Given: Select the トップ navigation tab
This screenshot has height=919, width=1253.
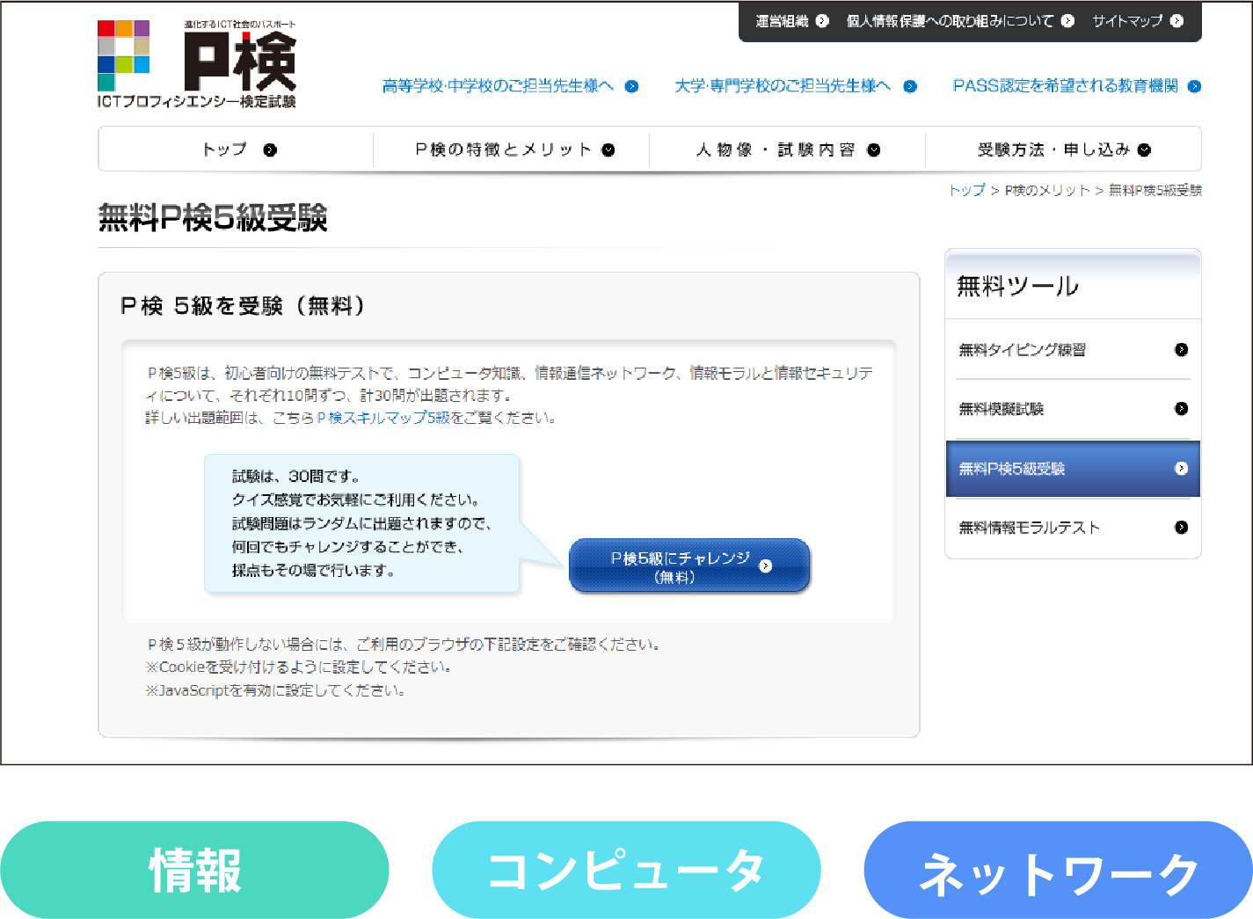Looking at the screenshot, I should [237, 150].
